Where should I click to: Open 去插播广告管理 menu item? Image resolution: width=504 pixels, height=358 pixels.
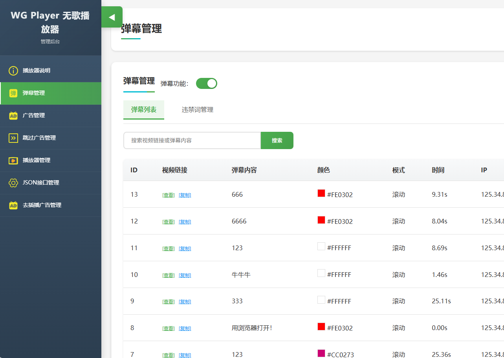[x=42, y=205]
